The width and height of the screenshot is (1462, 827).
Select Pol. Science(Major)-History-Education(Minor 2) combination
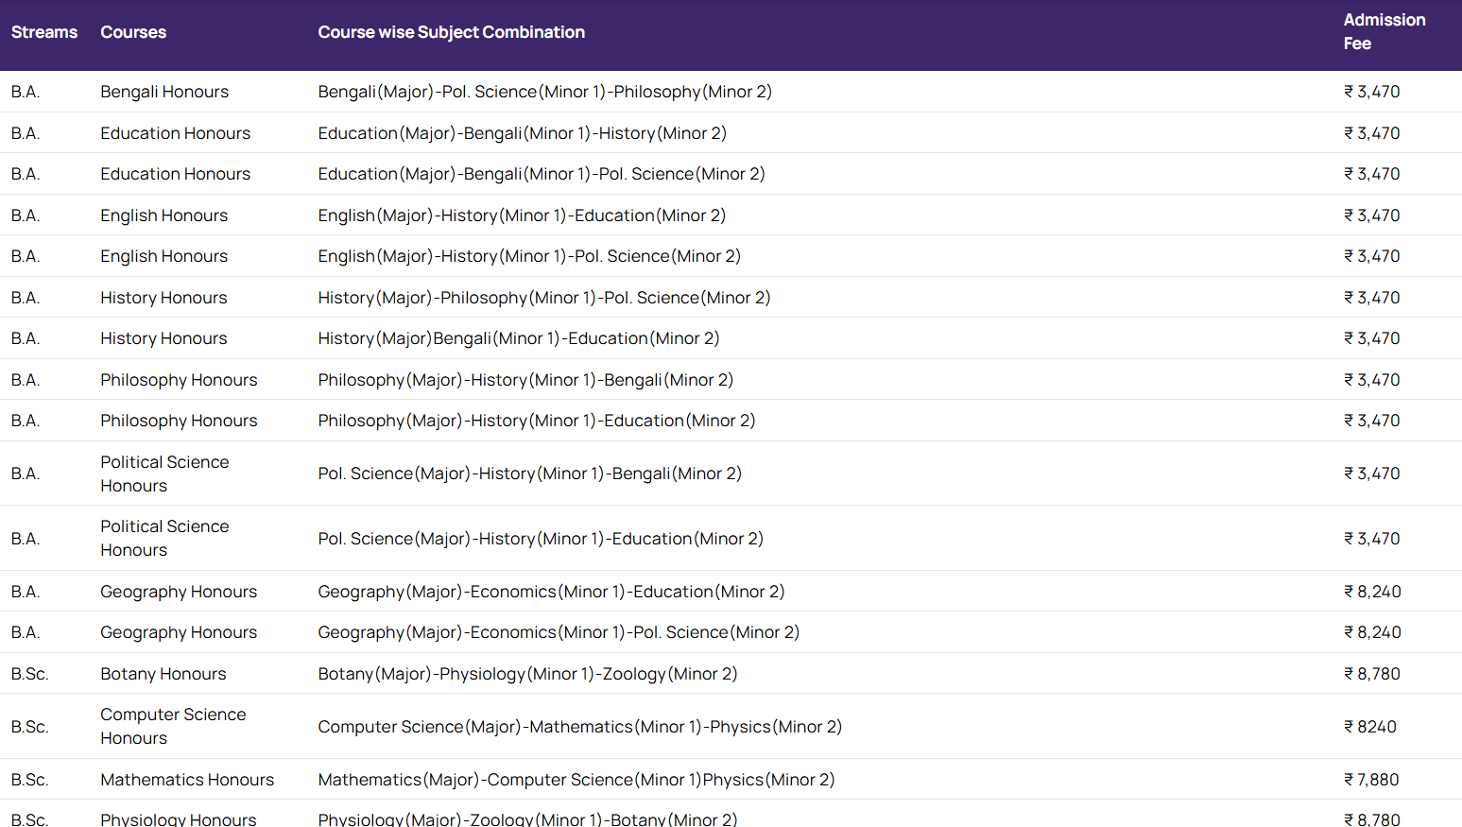pyautogui.click(x=540, y=539)
